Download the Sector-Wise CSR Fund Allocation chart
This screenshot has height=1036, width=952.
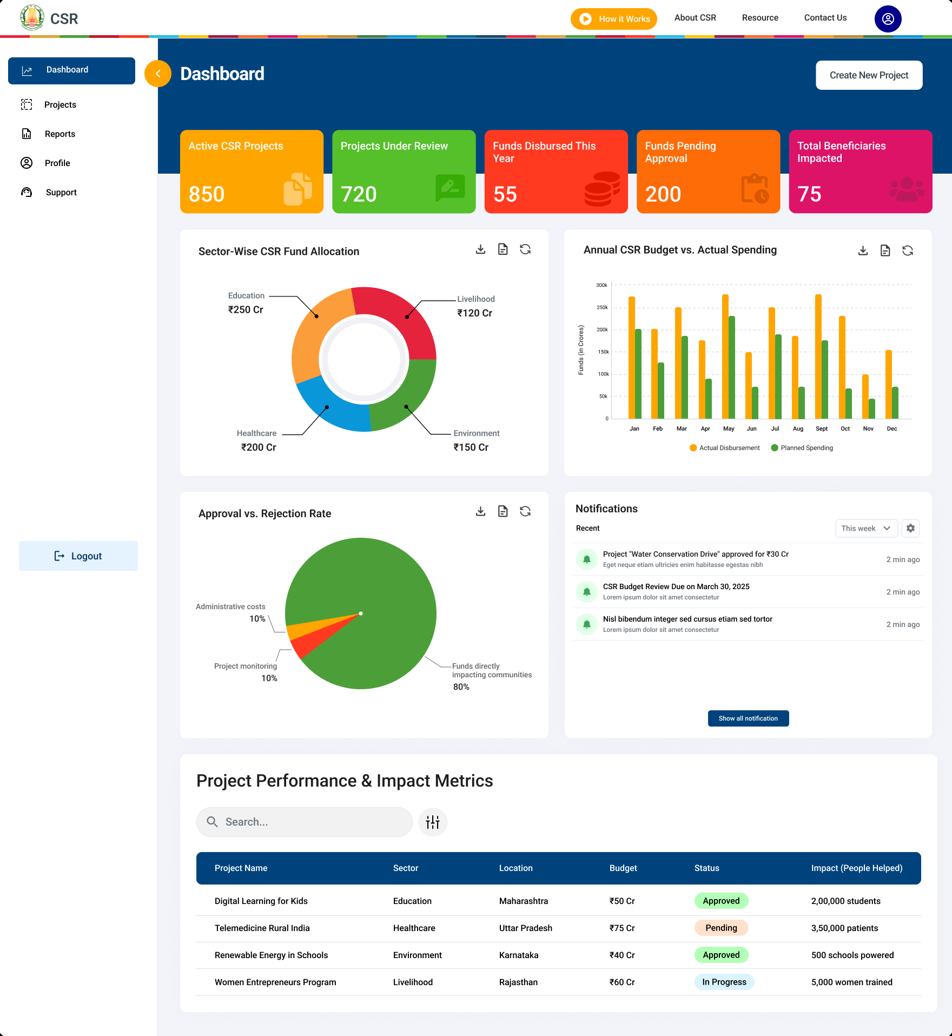tap(480, 249)
